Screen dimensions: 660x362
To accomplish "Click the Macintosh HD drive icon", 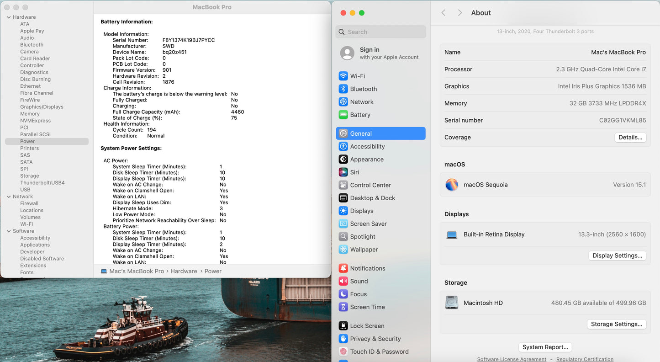I will point(452,303).
